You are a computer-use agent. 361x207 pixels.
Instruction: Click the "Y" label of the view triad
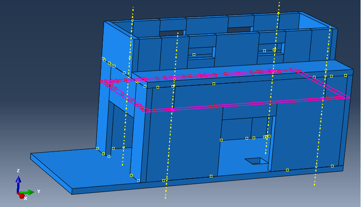point(39,191)
